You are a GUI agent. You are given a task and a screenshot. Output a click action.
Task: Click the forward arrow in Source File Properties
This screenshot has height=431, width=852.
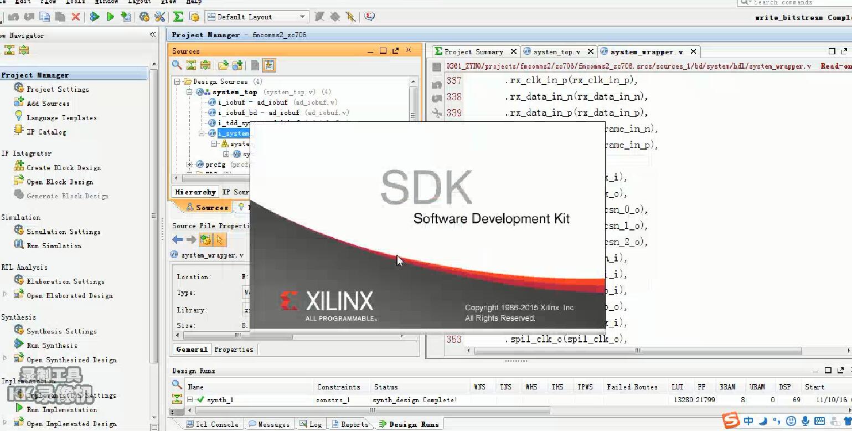coord(191,239)
